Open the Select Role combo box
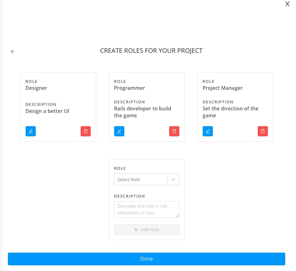296x271 pixels. (140, 179)
